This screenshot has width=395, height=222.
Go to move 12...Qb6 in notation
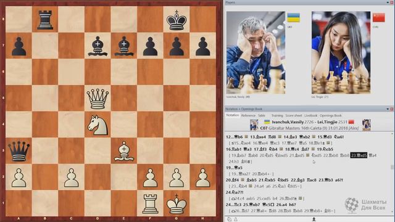pyautogui.click(x=235, y=137)
